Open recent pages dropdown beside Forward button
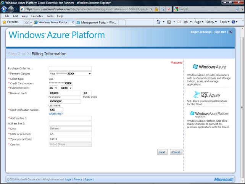 coord(16,9)
